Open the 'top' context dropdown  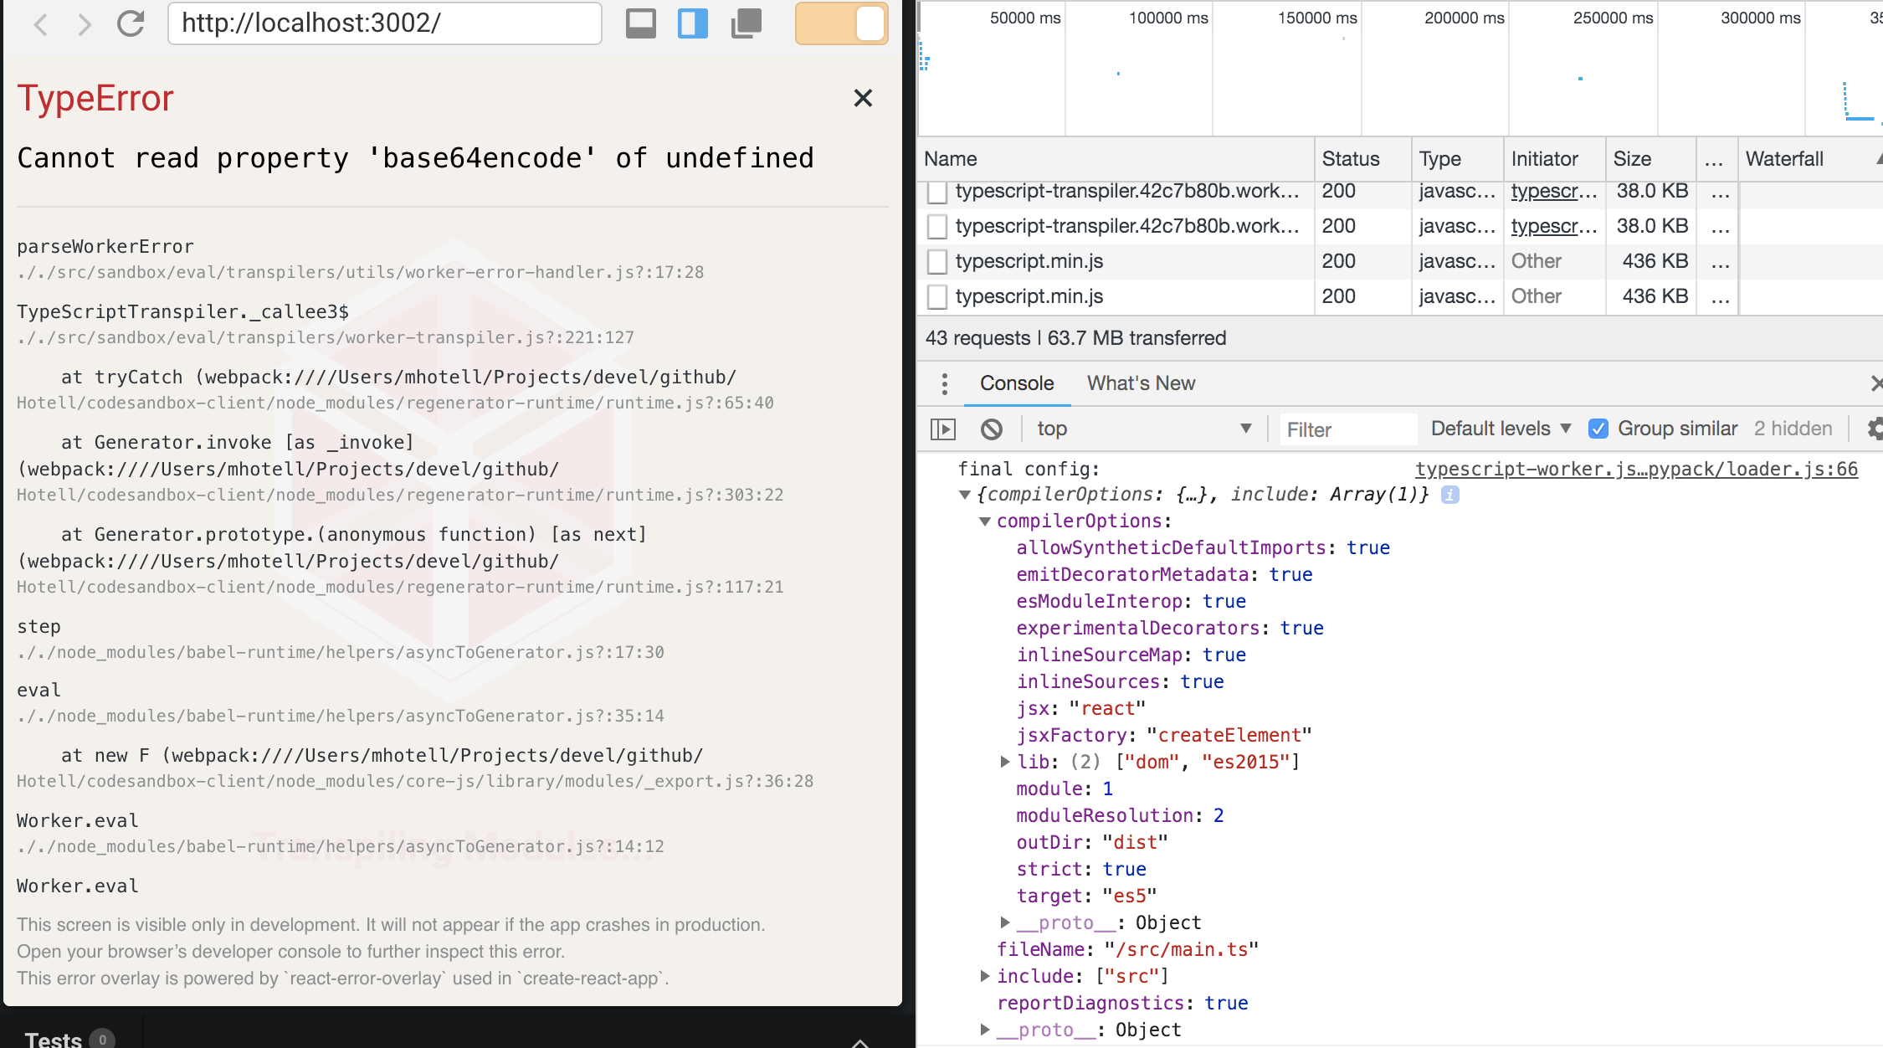pyautogui.click(x=1144, y=429)
